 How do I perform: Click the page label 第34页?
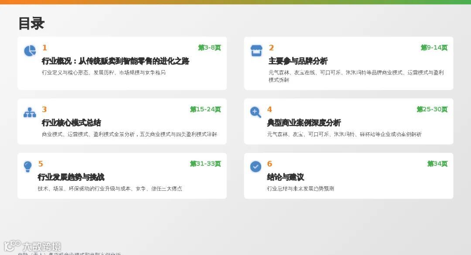click(437, 164)
